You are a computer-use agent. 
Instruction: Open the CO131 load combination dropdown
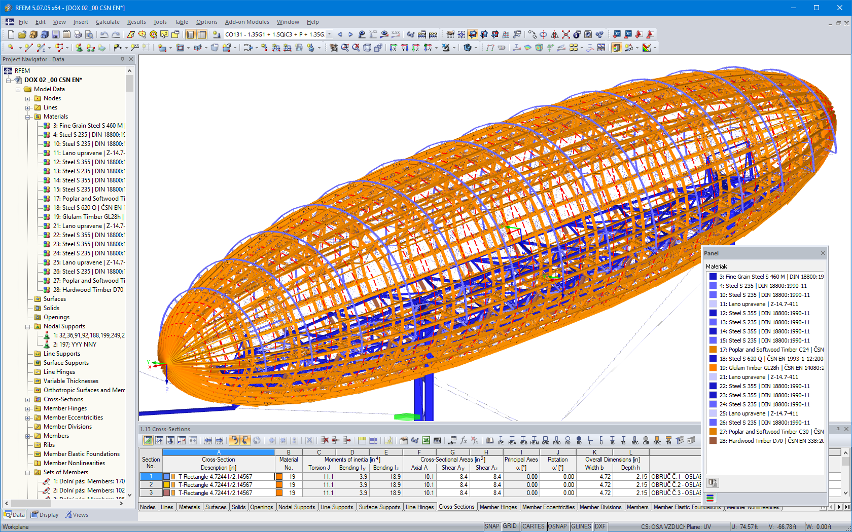click(x=329, y=34)
